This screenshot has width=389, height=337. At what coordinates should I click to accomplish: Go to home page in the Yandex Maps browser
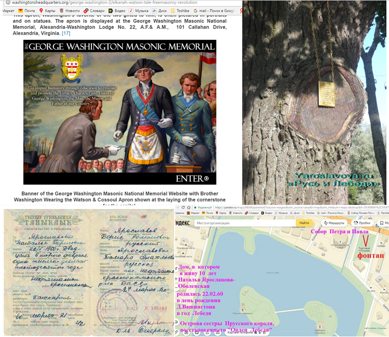189,207
